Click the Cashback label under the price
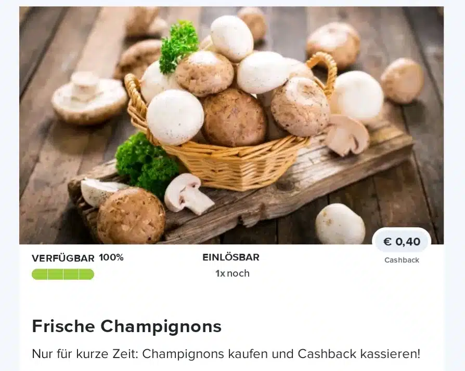Image resolution: width=465 pixels, height=371 pixels. (x=402, y=260)
